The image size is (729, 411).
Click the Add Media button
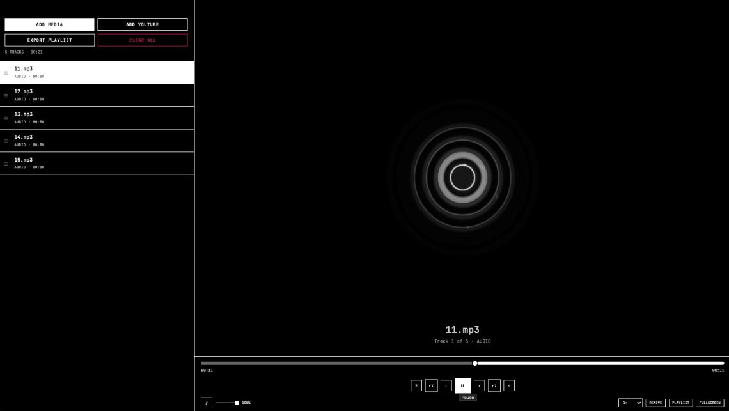click(x=49, y=24)
